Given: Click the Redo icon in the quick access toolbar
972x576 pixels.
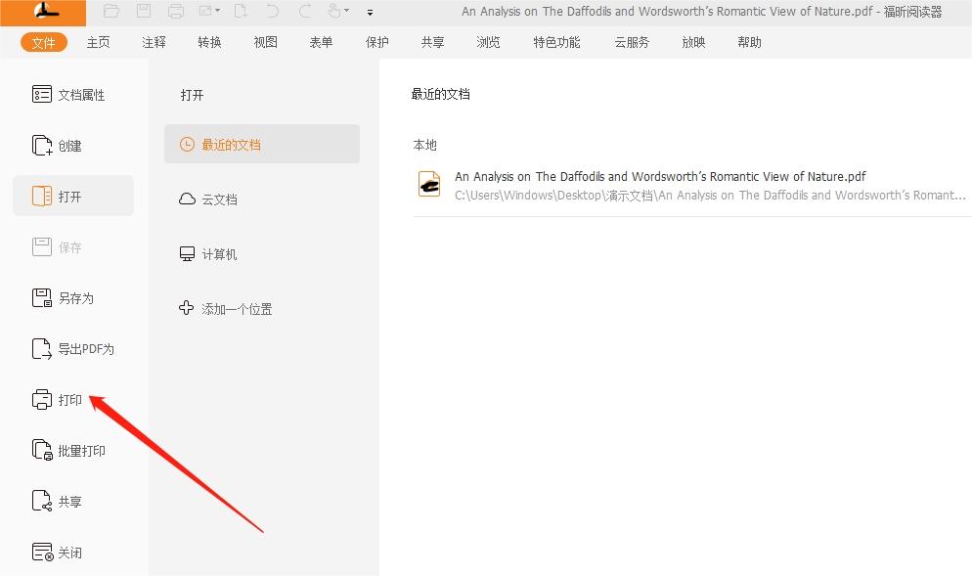Looking at the screenshot, I should [305, 11].
